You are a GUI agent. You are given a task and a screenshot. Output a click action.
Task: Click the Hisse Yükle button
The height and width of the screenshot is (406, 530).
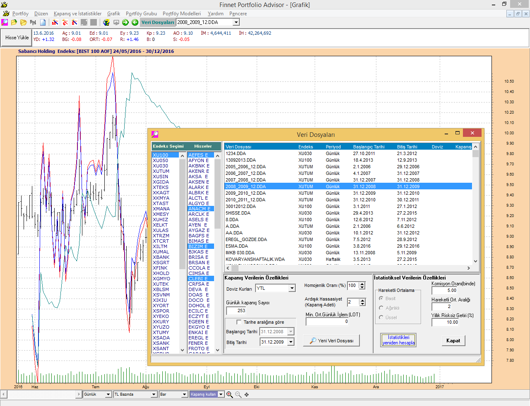[17, 38]
